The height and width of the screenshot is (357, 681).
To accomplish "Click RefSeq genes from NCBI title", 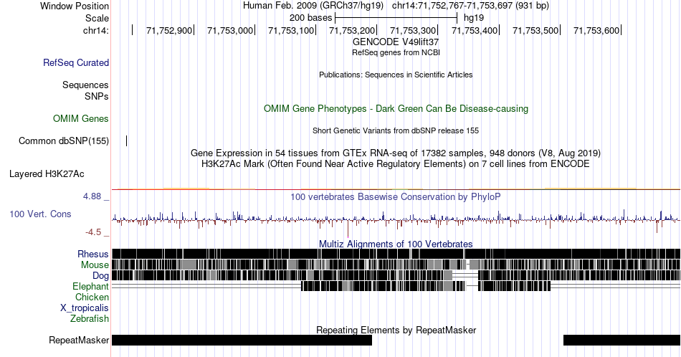I will click(396, 52).
